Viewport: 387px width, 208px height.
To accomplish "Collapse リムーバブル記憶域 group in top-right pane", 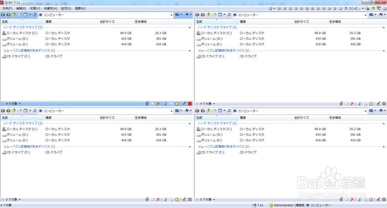I will click(x=384, y=51).
